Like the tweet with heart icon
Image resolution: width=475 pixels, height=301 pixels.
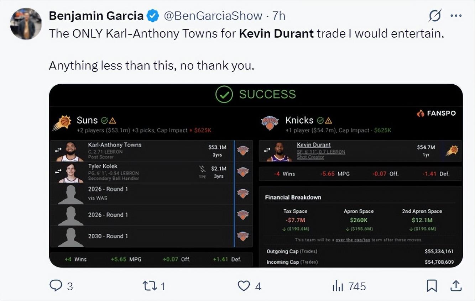tap(244, 286)
